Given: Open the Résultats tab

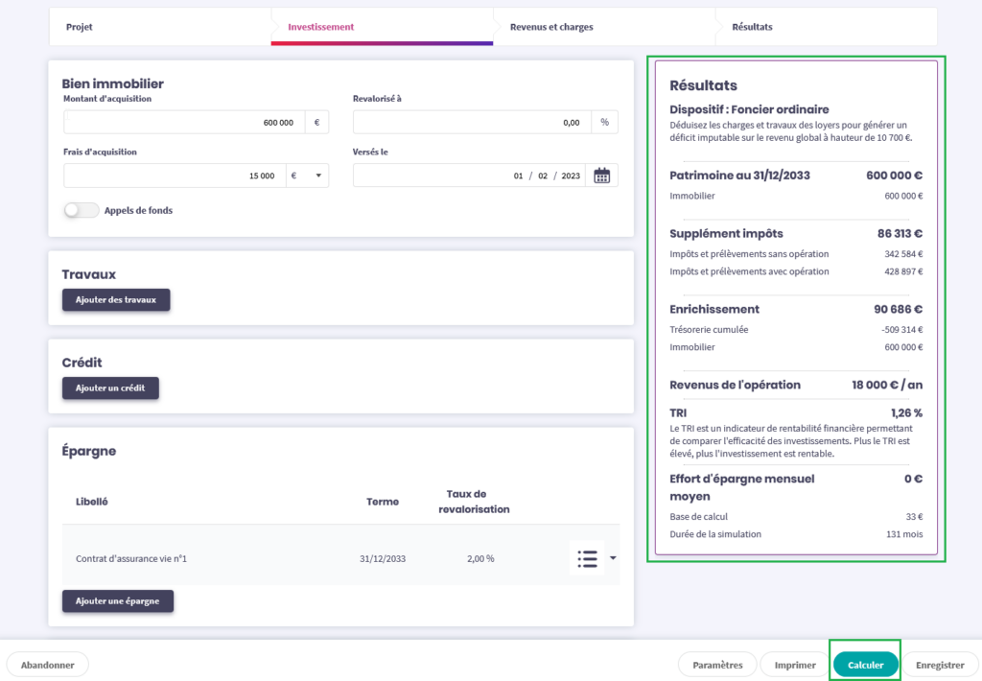Looking at the screenshot, I should tap(752, 27).
